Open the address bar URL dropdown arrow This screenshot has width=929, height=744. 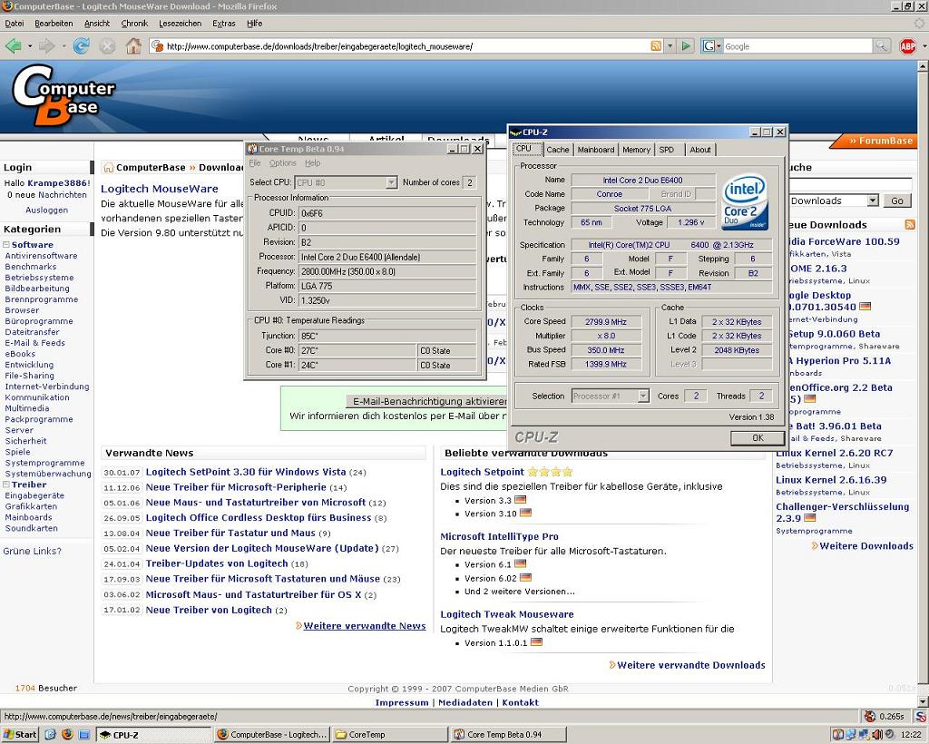pyautogui.click(x=670, y=45)
